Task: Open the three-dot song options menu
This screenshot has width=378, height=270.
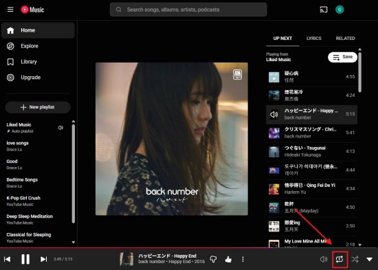Action: pos(243,259)
